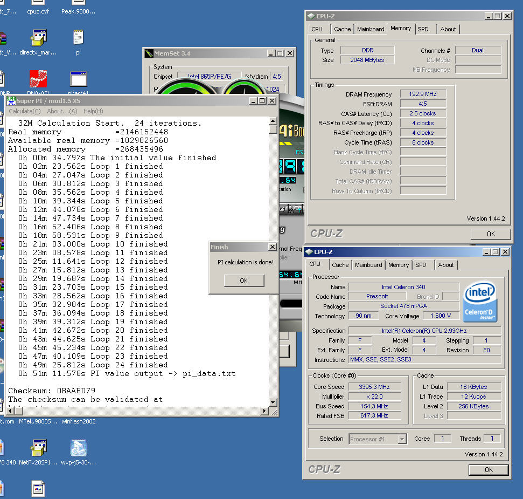Click the Core Voltage value 1.600 V
This screenshot has height=499, width=523.
(x=441, y=316)
